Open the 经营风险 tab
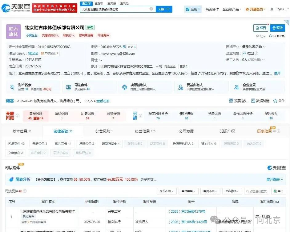 click(104, 131)
